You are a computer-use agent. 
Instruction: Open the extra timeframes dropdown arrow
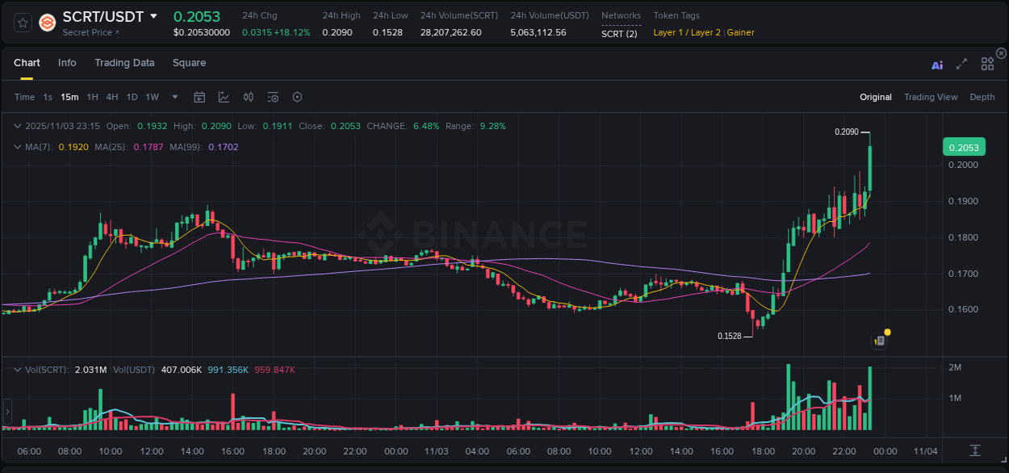[x=174, y=97]
